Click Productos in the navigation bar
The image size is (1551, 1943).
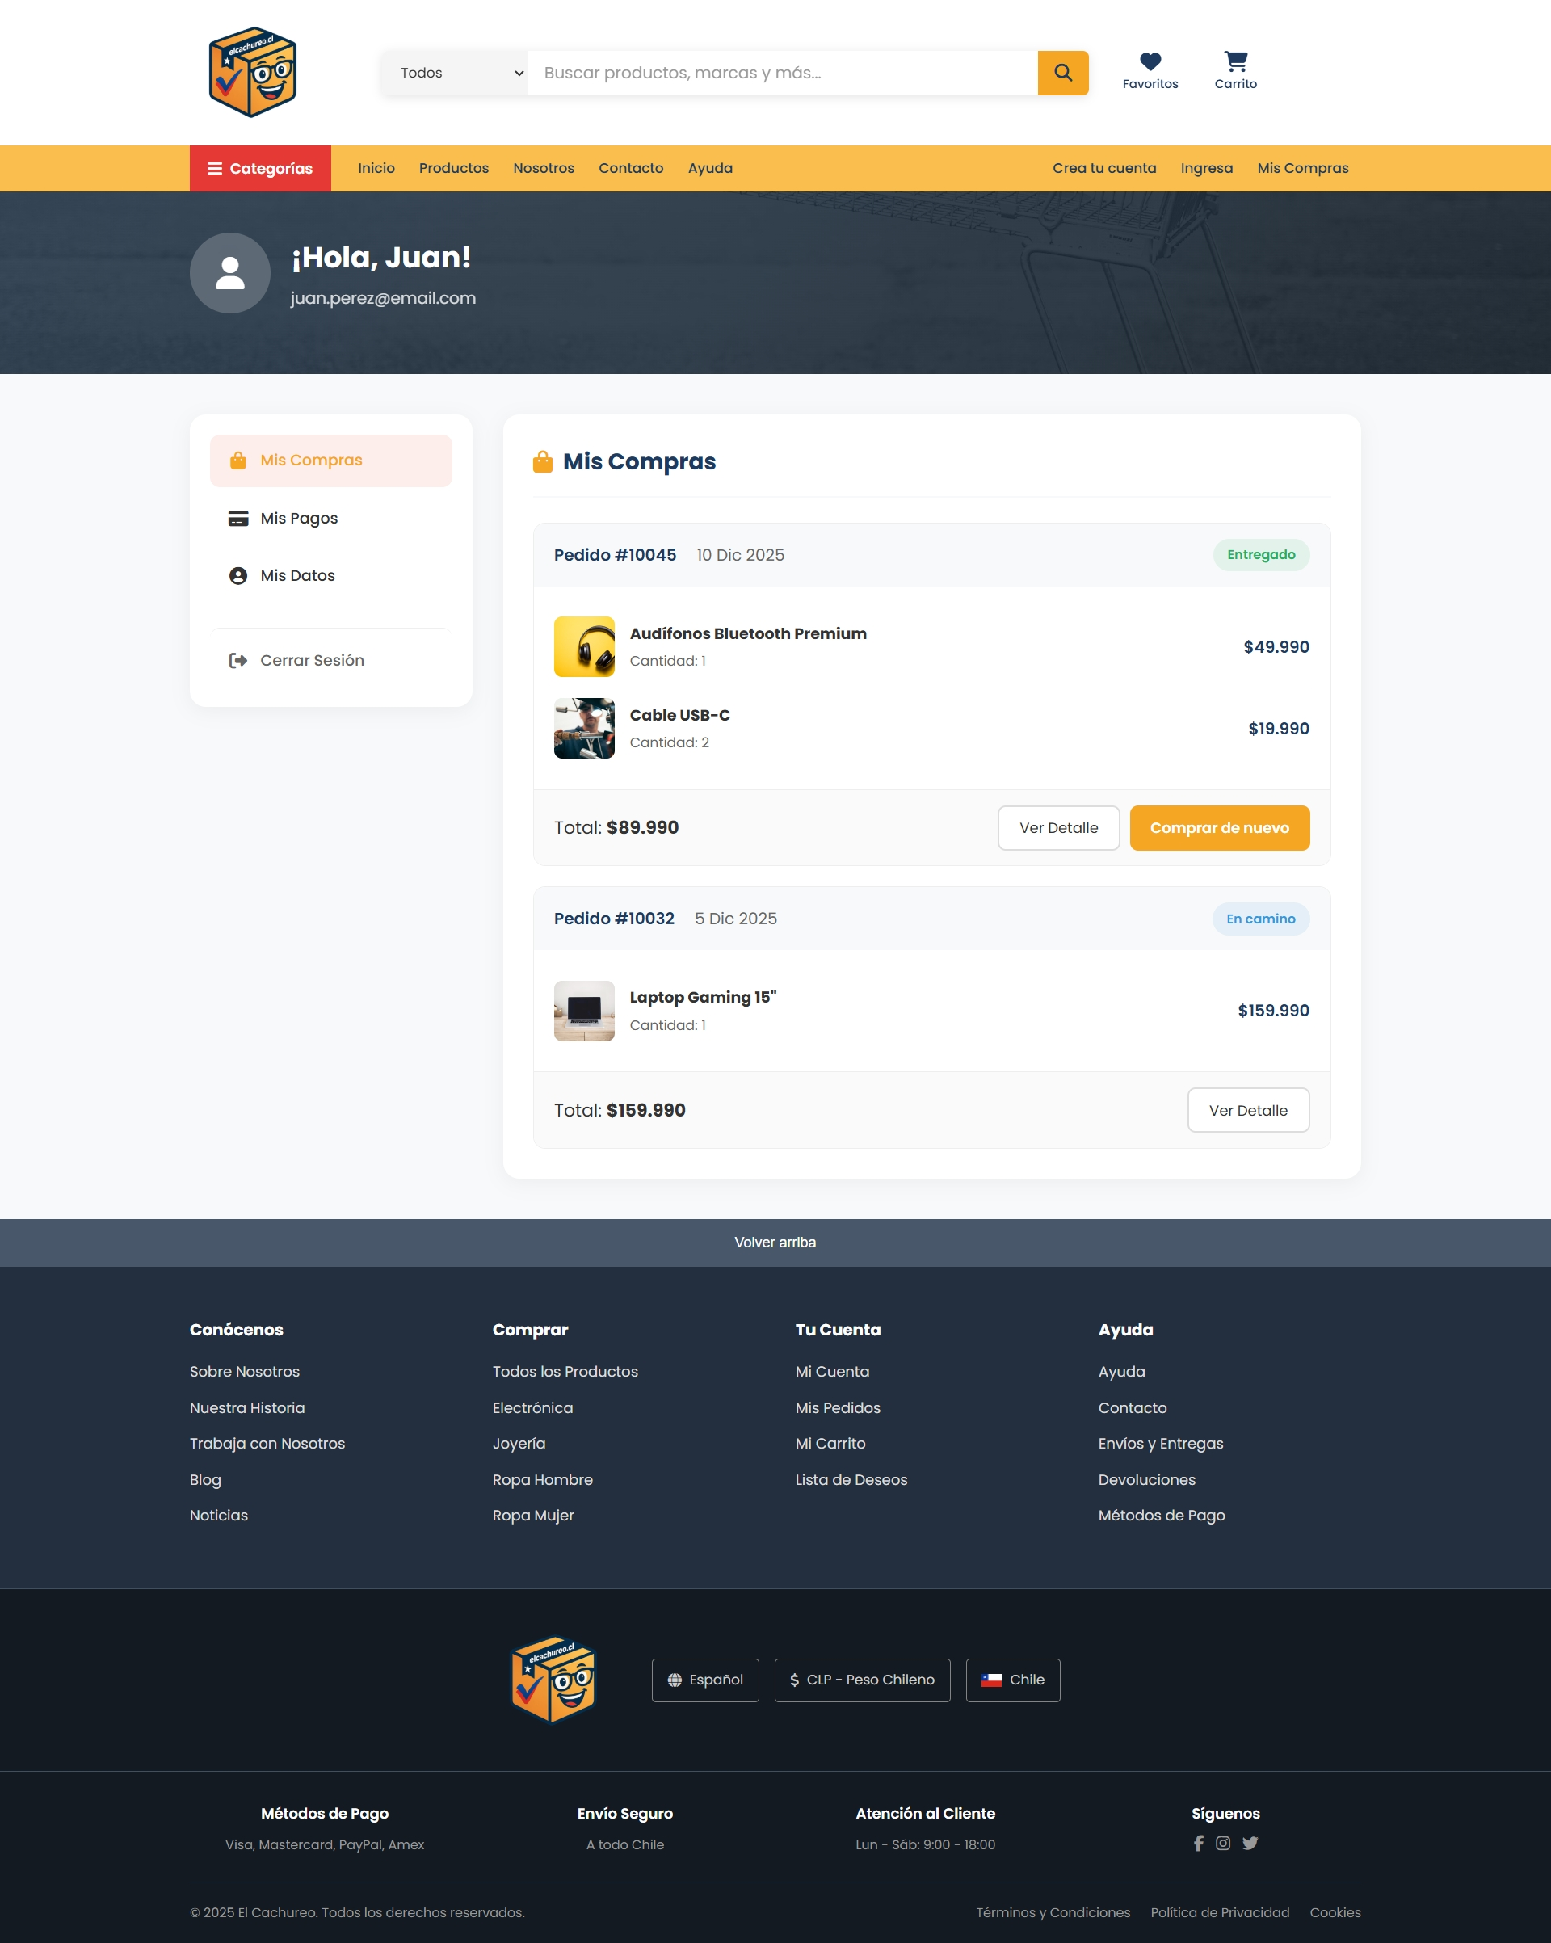(453, 169)
